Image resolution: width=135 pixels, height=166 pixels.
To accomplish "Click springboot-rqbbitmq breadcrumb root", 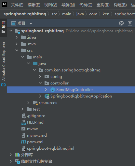I will click(25, 14).
